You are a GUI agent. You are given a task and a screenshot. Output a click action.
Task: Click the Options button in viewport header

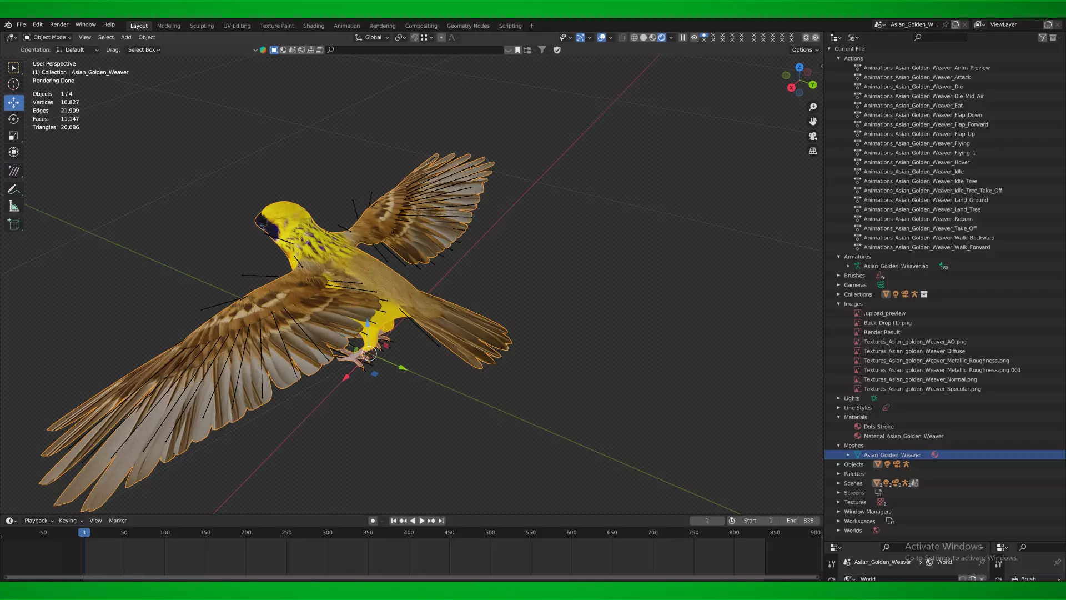805,49
